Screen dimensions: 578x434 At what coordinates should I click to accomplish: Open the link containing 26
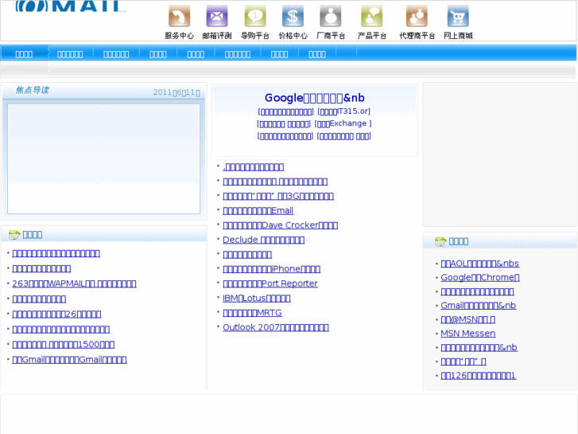(56, 314)
